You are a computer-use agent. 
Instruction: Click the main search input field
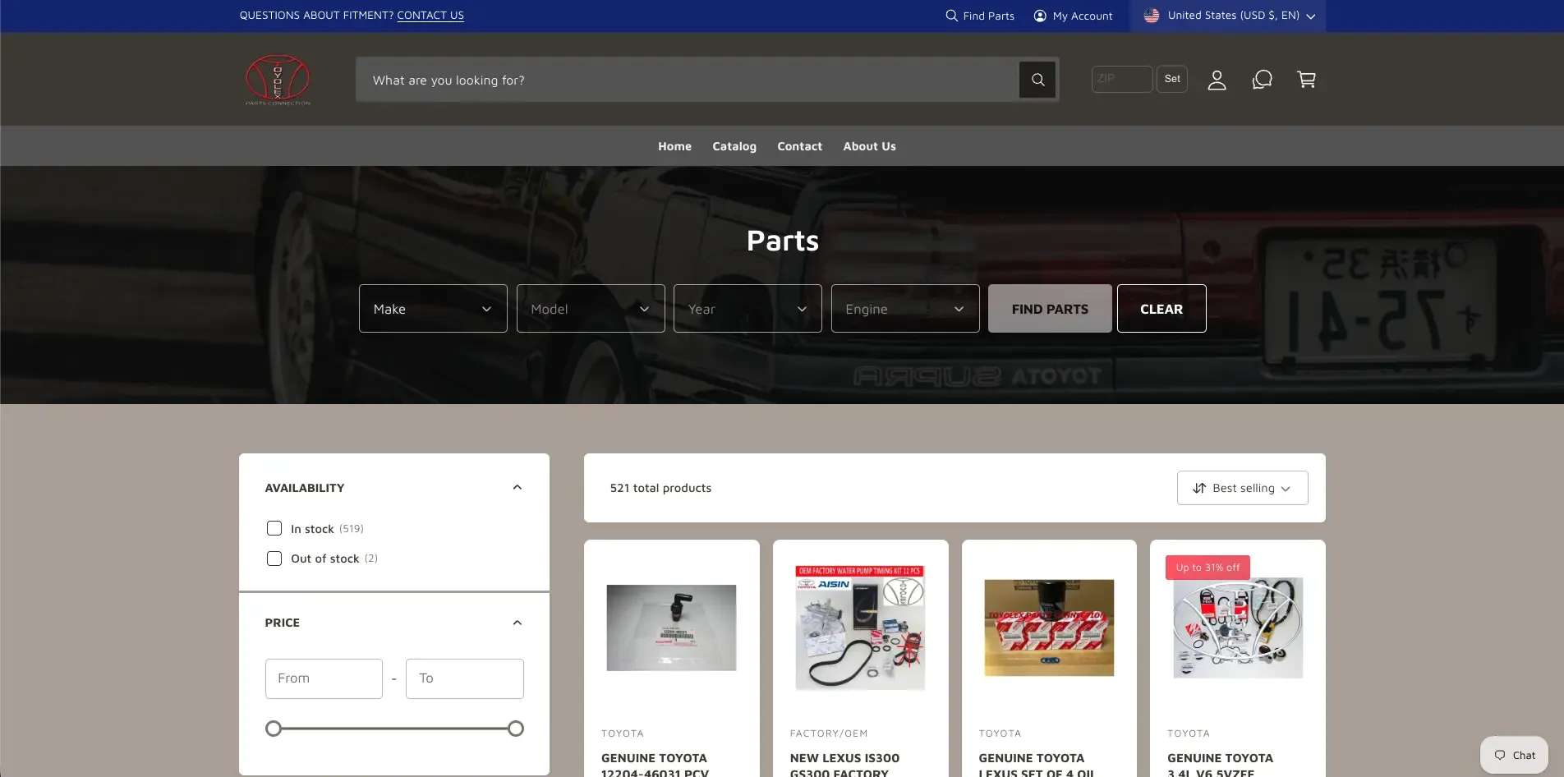687,80
